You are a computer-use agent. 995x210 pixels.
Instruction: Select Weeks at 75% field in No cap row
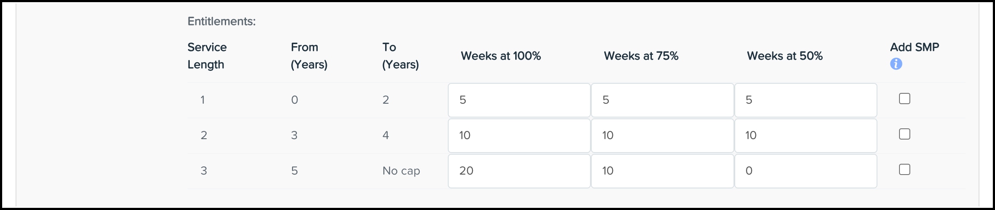[662, 171]
